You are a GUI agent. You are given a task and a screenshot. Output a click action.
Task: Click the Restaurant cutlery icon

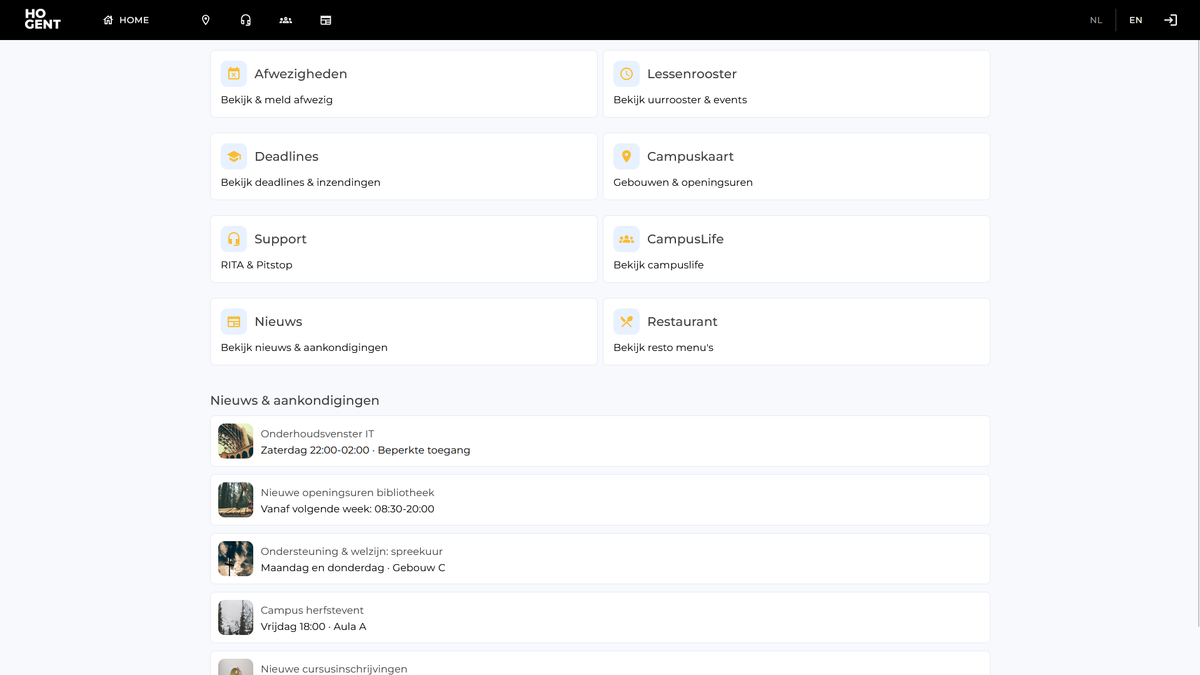[627, 322]
